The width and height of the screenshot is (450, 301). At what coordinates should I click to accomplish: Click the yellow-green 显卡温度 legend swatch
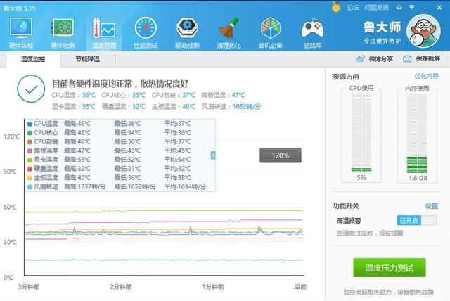tap(30, 160)
